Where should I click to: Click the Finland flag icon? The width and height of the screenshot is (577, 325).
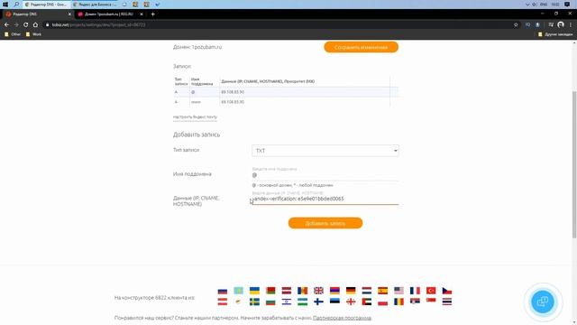pos(318,302)
